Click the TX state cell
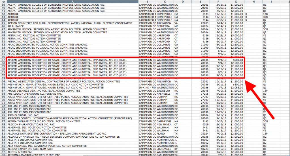The width and height of the screenshot is (290, 156). (x=183, y=134)
